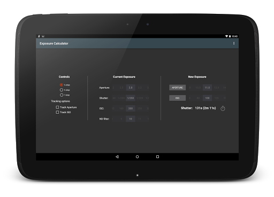This screenshot has width=274, height=197.
Task: Select current aperture value 2.5
Action: tap(121, 88)
